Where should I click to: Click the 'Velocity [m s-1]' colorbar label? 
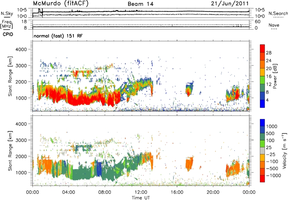284,151
